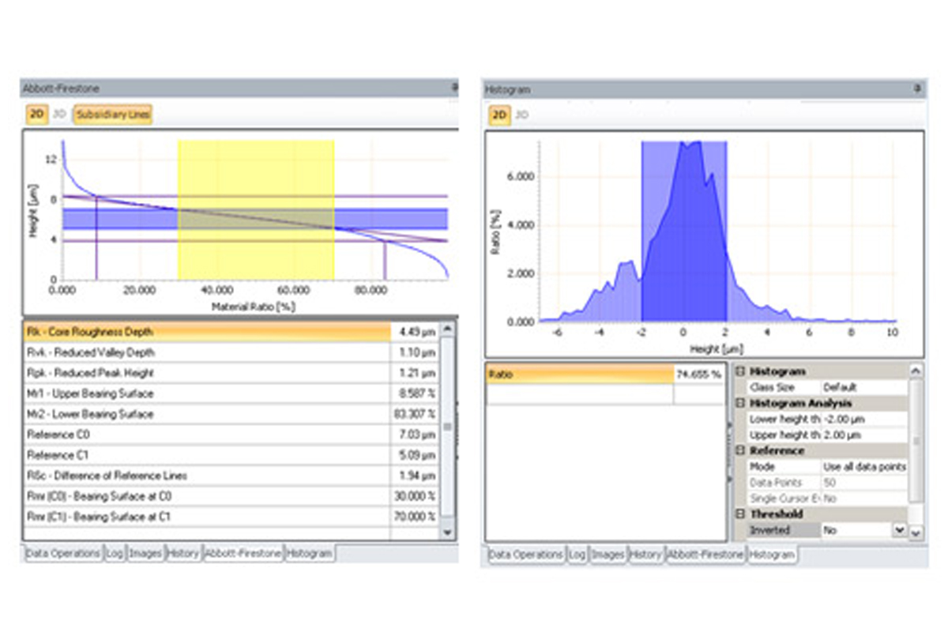The image size is (948, 632).
Task: Select the Rvk Reduced Valley Depth row
Action: tap(207, 352)
